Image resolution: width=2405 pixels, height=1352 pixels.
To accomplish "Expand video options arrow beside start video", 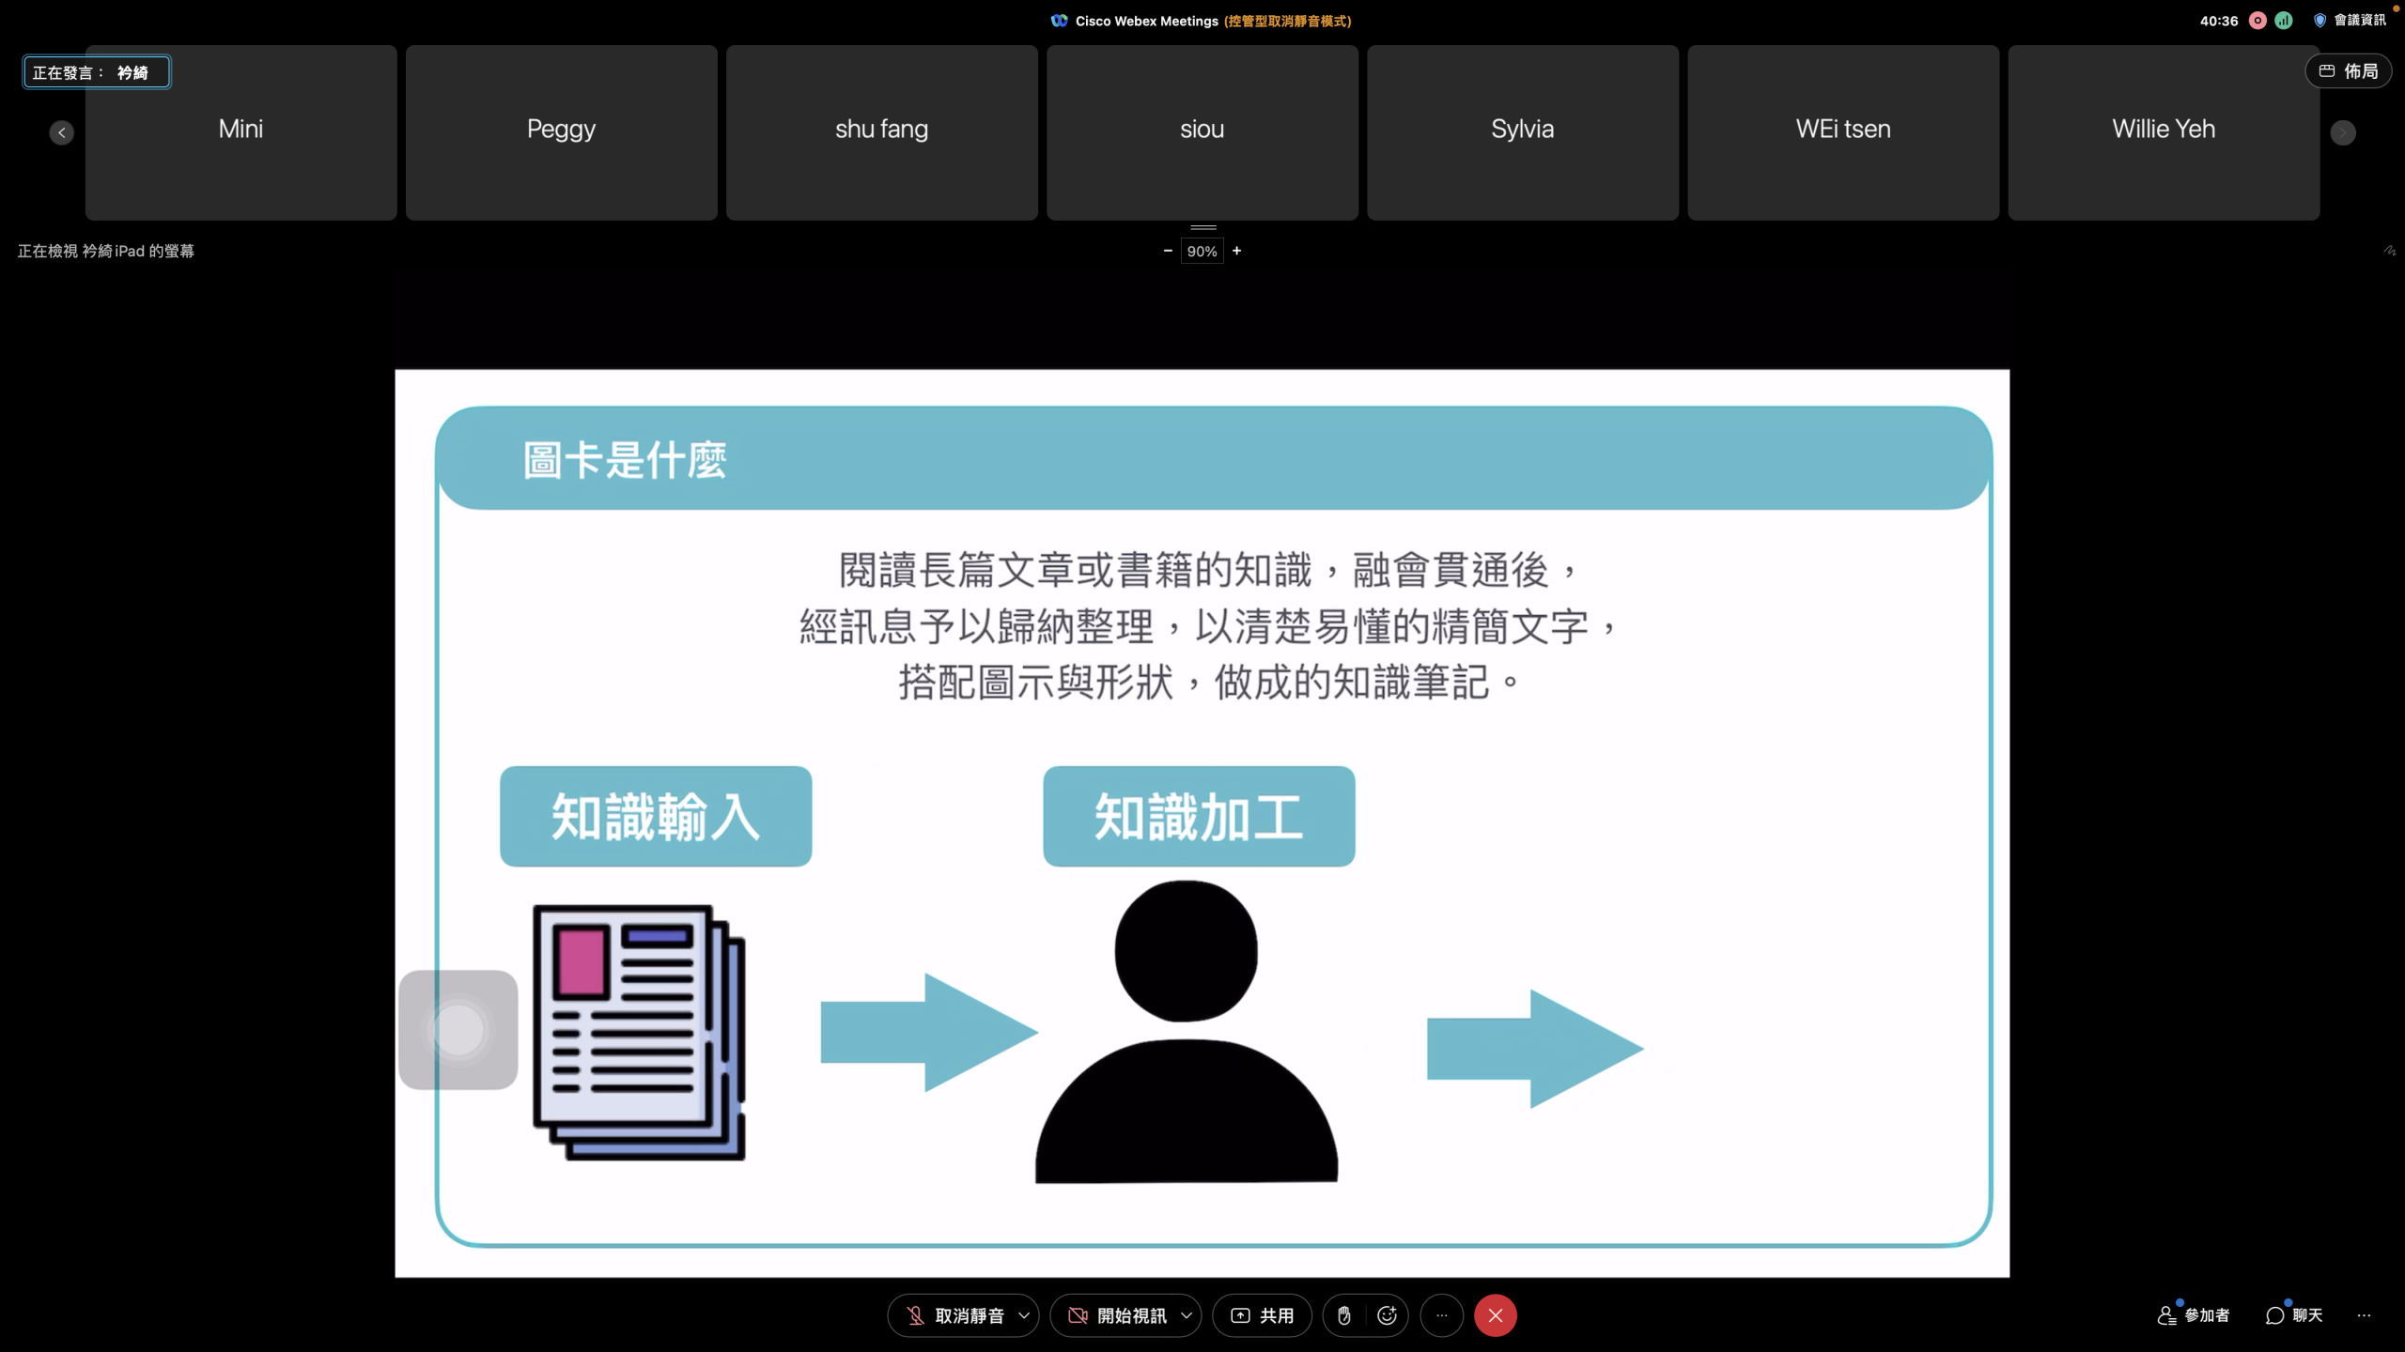I will click(1187, 1315).
